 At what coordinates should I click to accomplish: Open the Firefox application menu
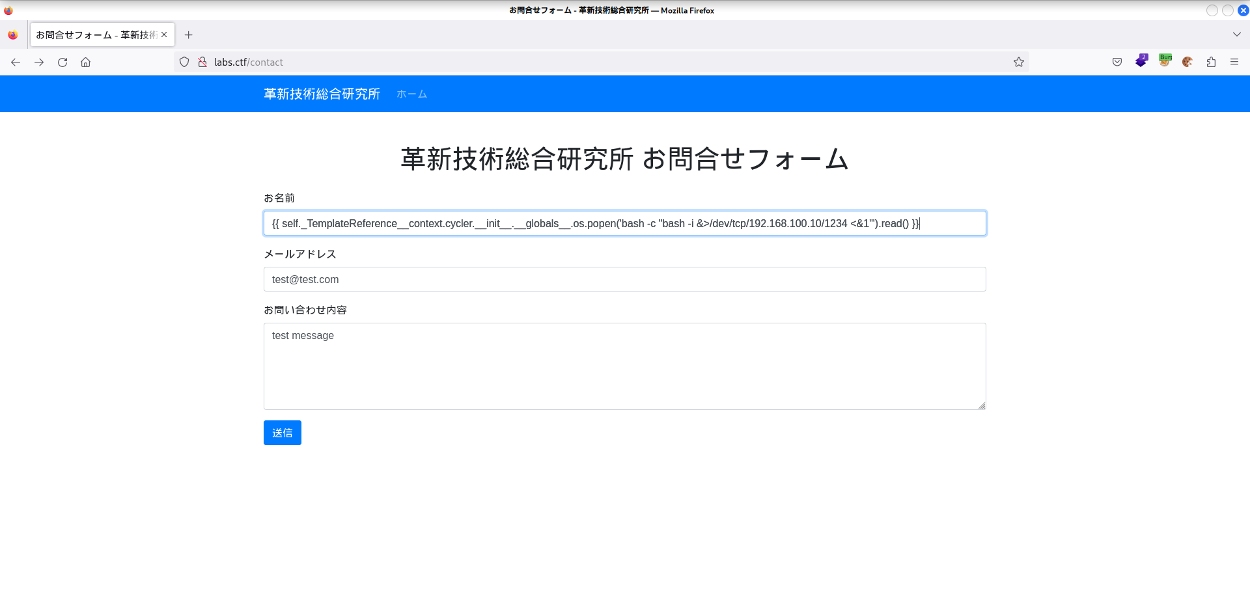pos(1234,61)
